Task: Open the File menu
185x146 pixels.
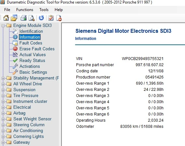Action: 7,10
